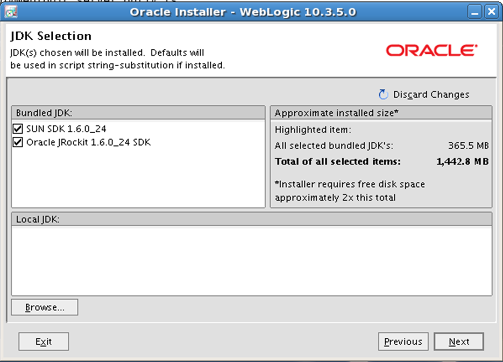Click the Total of all selected items label

(x=338, y=162)
